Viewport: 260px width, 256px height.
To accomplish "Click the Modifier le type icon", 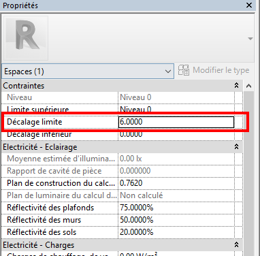I will [x=183, y=70].
